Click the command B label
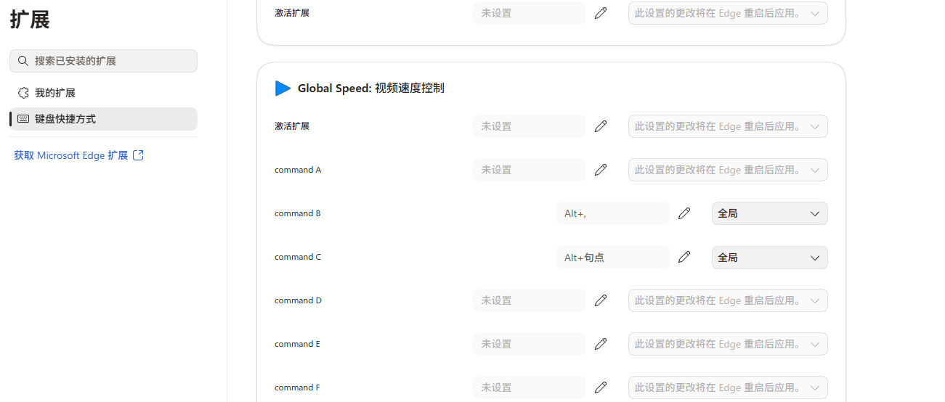The width and height of the screenshot is (945, 402). pos(298,213)
